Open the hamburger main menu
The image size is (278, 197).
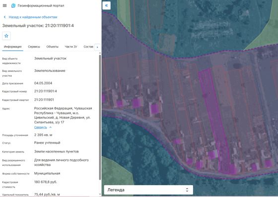5,5
